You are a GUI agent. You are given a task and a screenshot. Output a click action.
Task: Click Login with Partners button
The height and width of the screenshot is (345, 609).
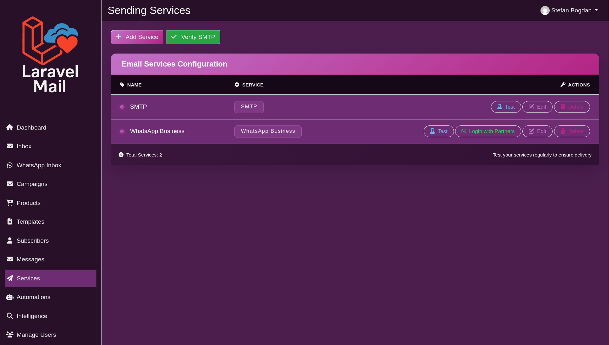[x=488, y=131]
